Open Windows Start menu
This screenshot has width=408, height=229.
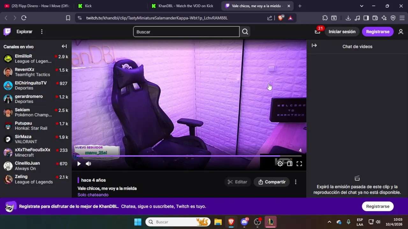click(x=138, y=222)
